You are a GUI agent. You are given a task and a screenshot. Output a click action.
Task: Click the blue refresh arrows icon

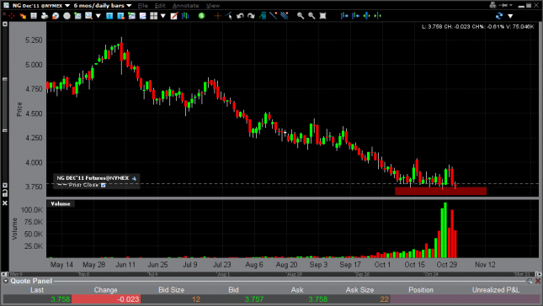(x=499, y=16)
